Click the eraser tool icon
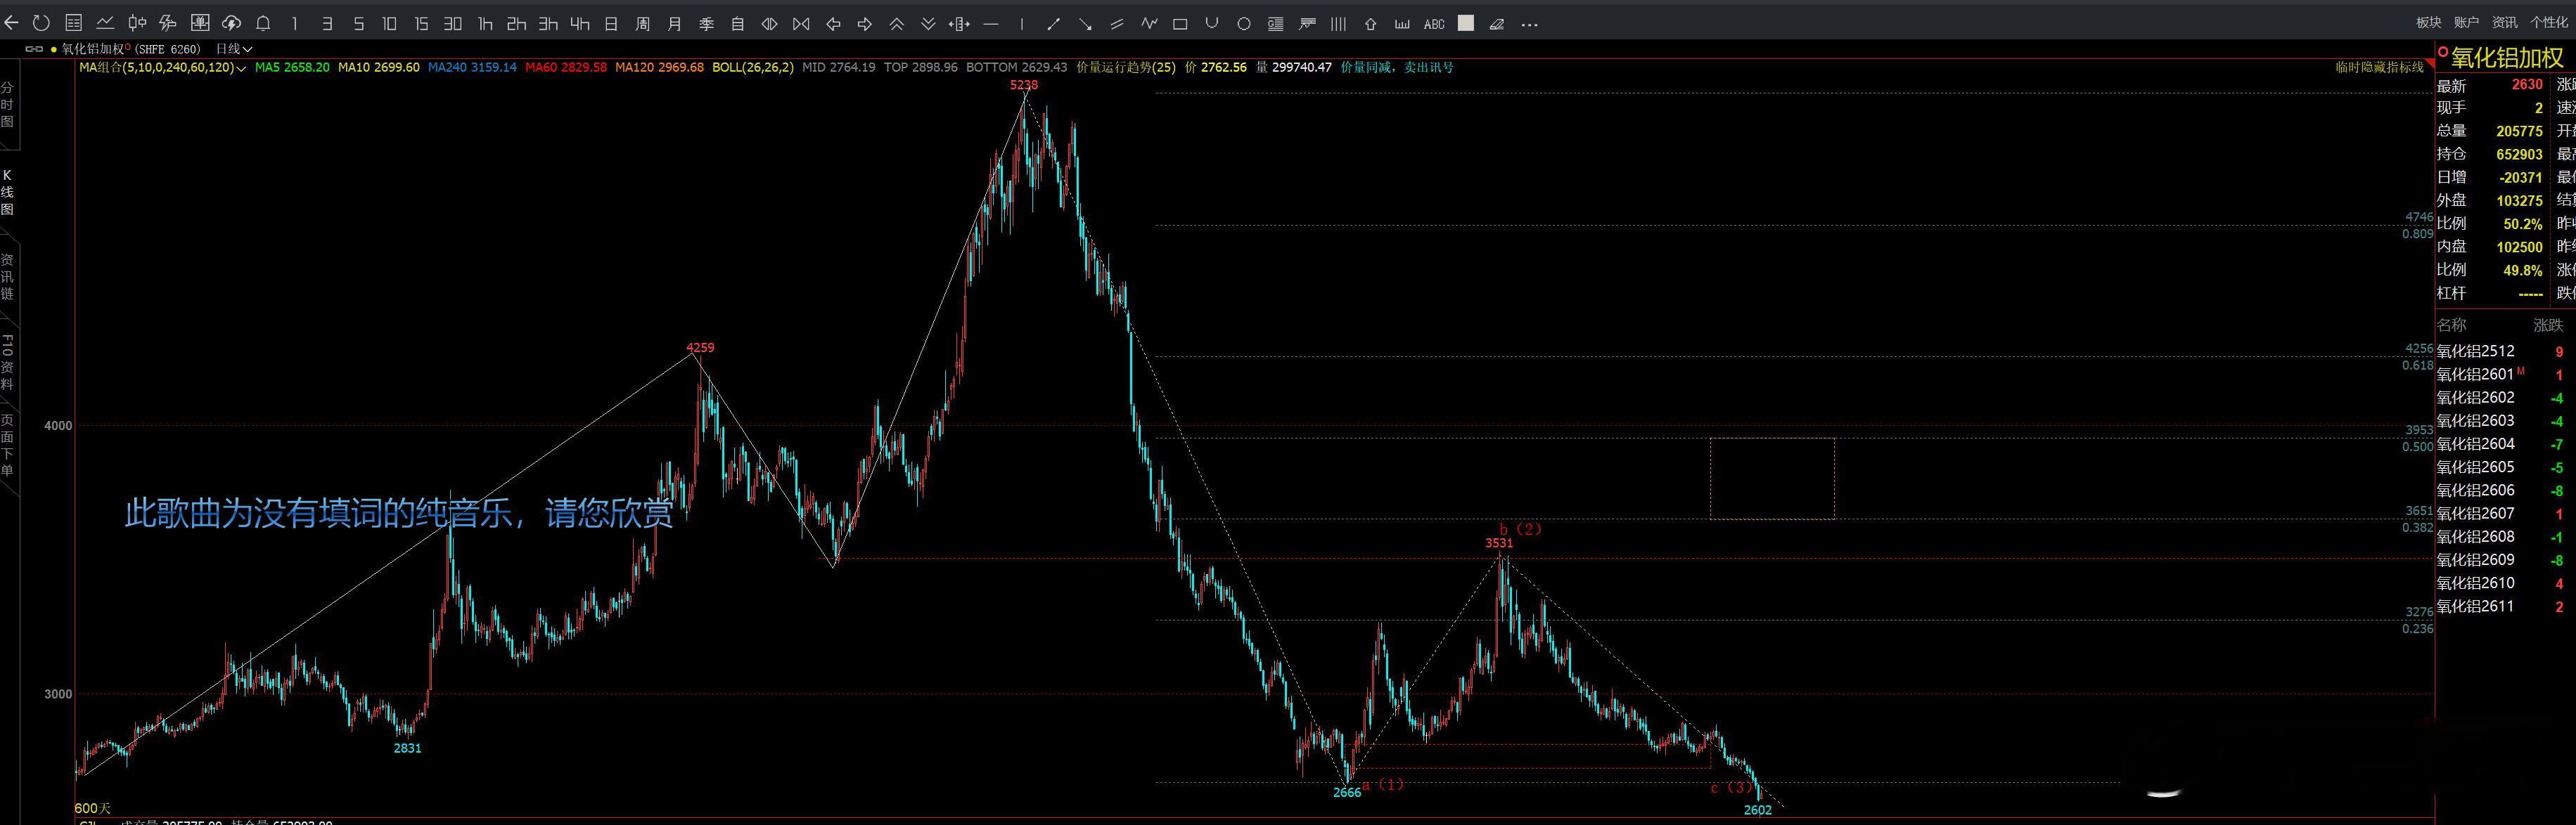This screenshot has height=825, width=2576. pyautogui.click(x=1497, y=23)
